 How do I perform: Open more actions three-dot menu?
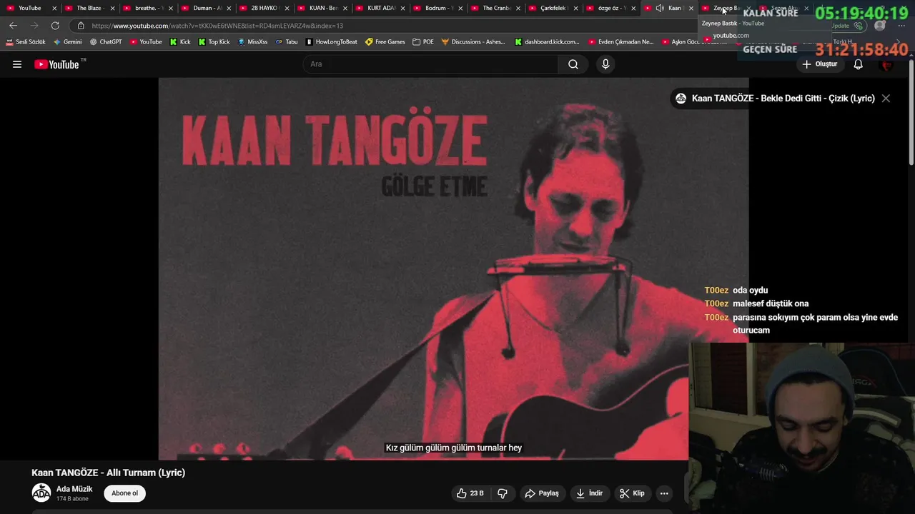coord(664,493)
